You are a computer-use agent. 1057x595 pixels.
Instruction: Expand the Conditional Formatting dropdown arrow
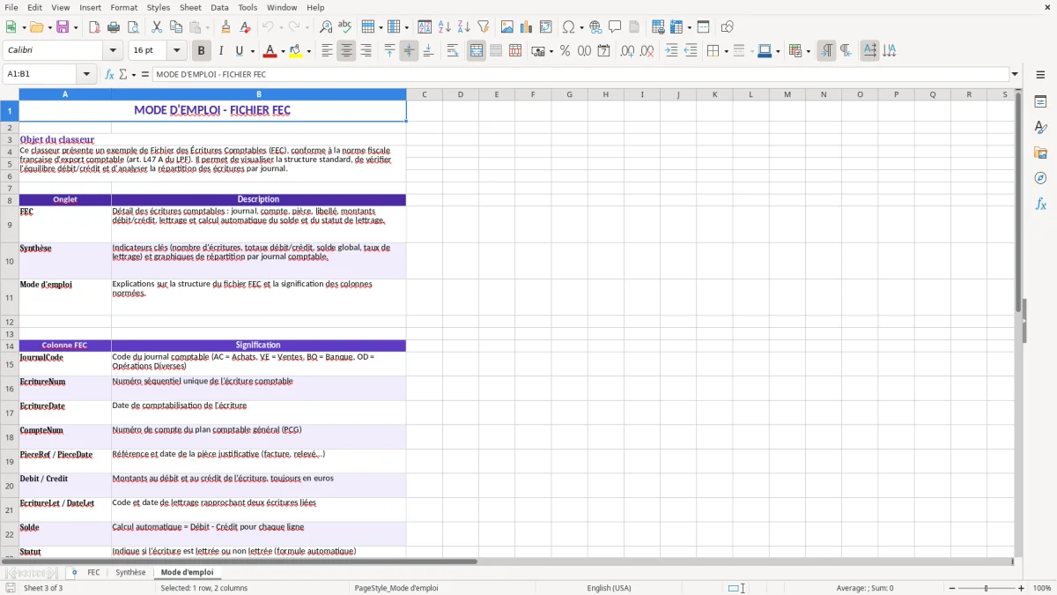(x=808, y=51)
